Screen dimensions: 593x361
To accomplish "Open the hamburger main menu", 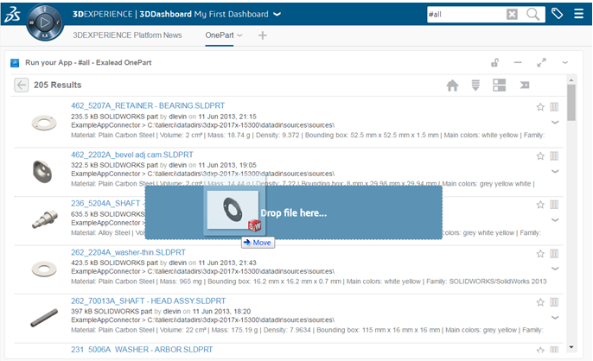I will [x=578, y=14].
